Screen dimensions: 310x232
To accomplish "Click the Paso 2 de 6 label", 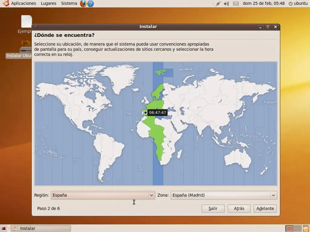I will [48, 208].
